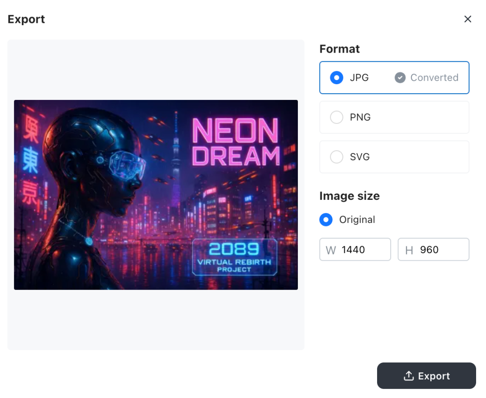Viewport: 486px width, 398px height.
Task: Close the Export dialog with the X icon
Action: (468, 19)
